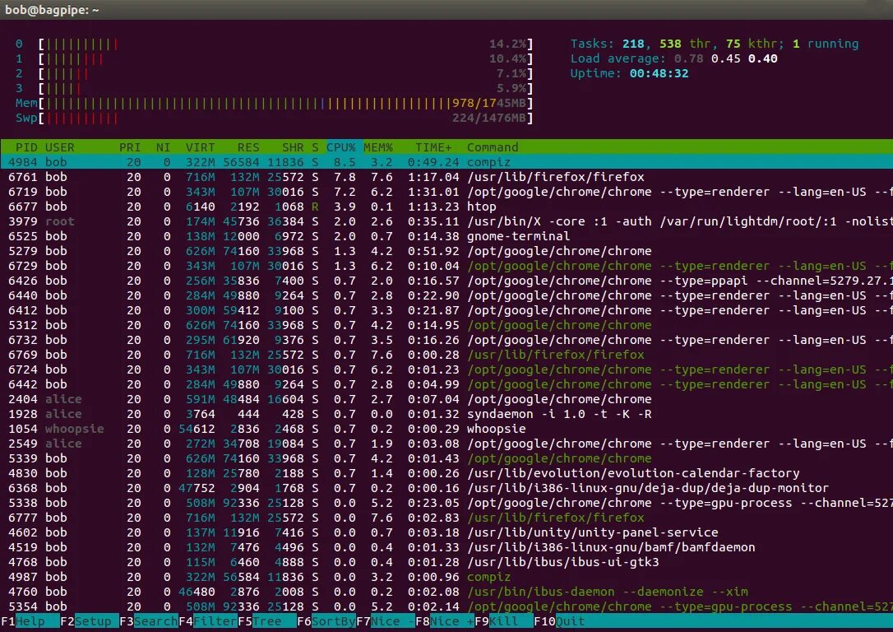
Task: Click the Swp usage meter bar
Action: coord(286,118)
